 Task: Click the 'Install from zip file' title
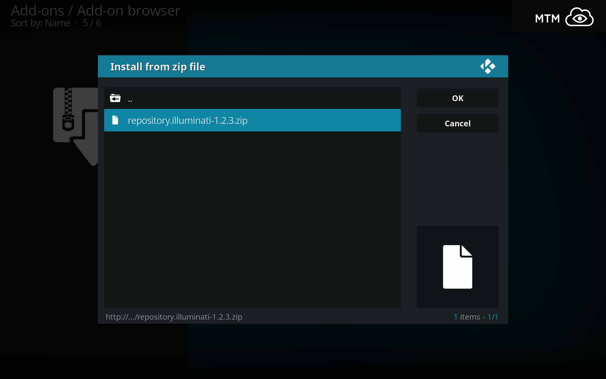point(157,67)
